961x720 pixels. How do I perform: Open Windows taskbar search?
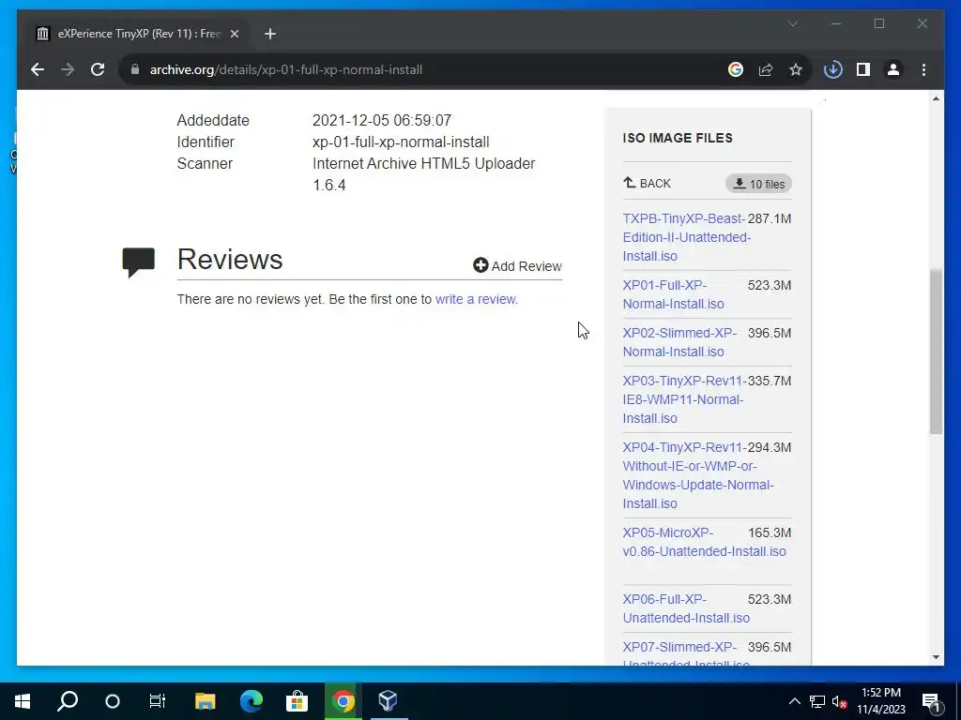[68, 701]
